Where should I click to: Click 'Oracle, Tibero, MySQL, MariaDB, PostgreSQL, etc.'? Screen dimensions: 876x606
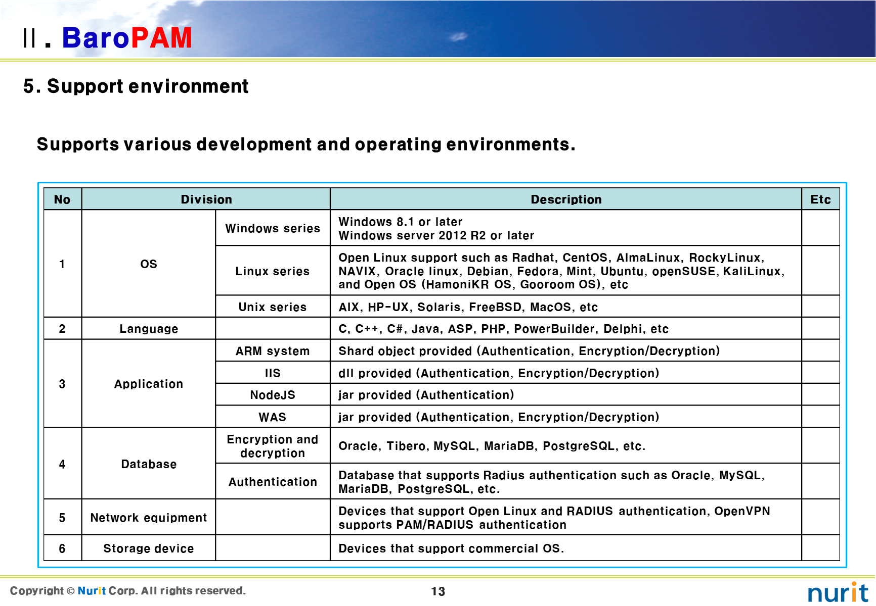click(x=492, y=446)
